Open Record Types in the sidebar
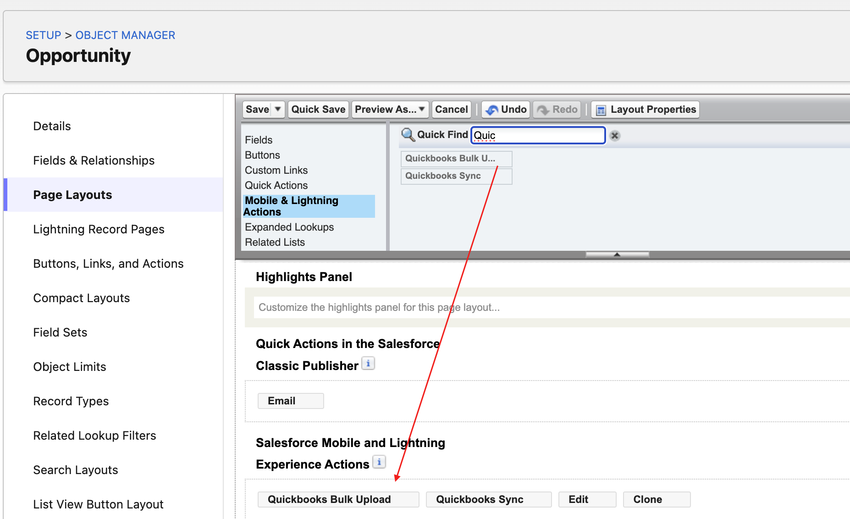Screen dimensions: 850x519 71,401
